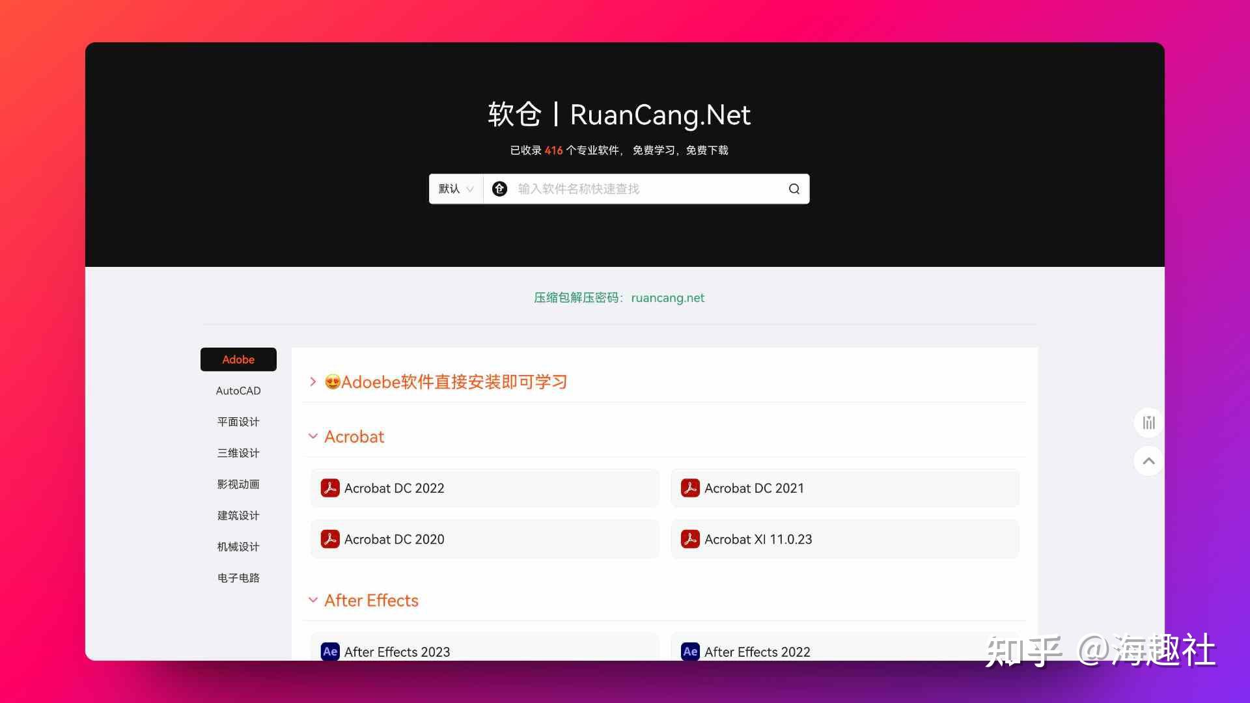Click the Acrobat DC 2021 icon
Screen dimensions: 1250x703
coord(690,488)
